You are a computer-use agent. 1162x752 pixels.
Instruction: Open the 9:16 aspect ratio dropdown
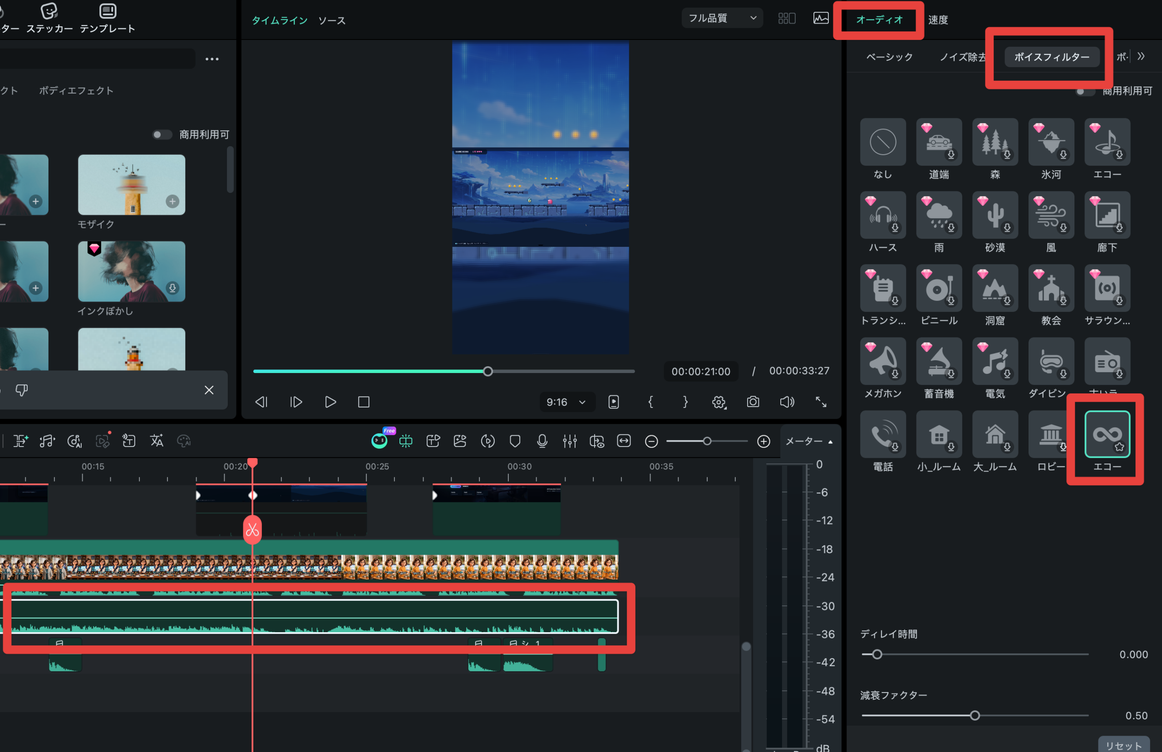[566, 402]
